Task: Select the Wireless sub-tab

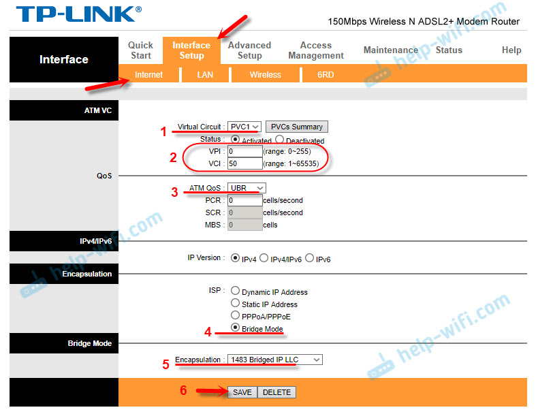Action: point(265,75)
